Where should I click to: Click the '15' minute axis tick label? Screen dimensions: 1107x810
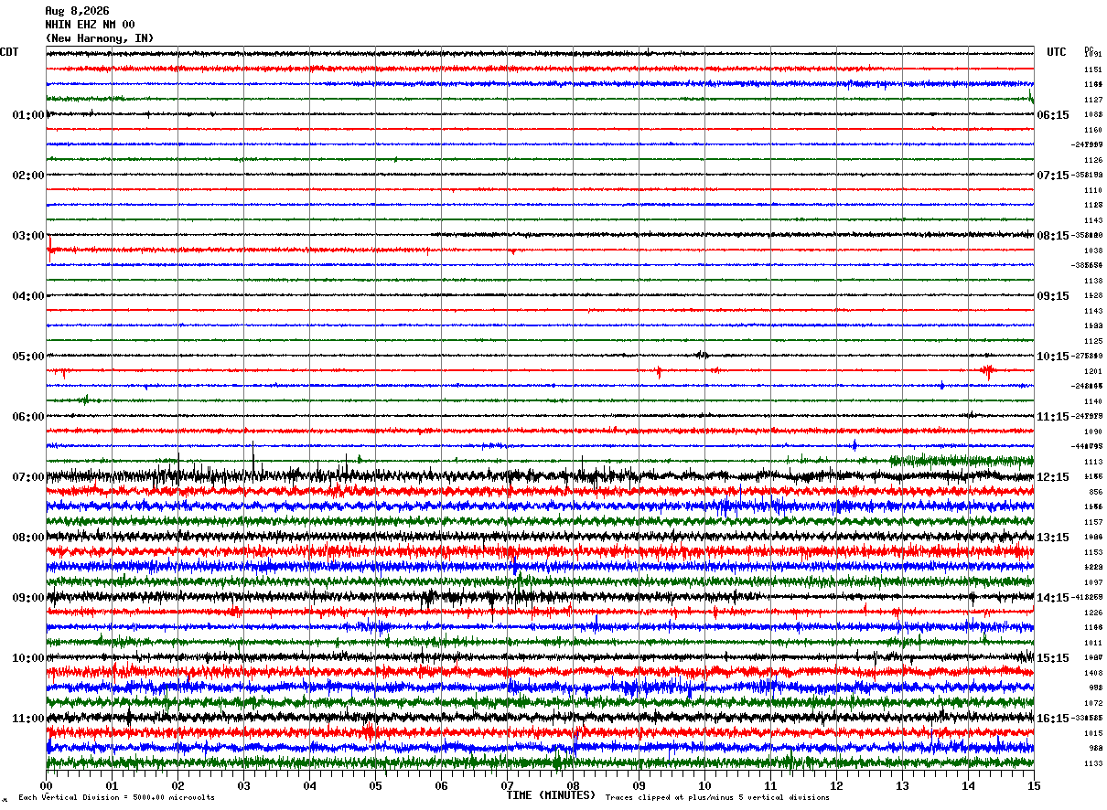point(1034,785)
